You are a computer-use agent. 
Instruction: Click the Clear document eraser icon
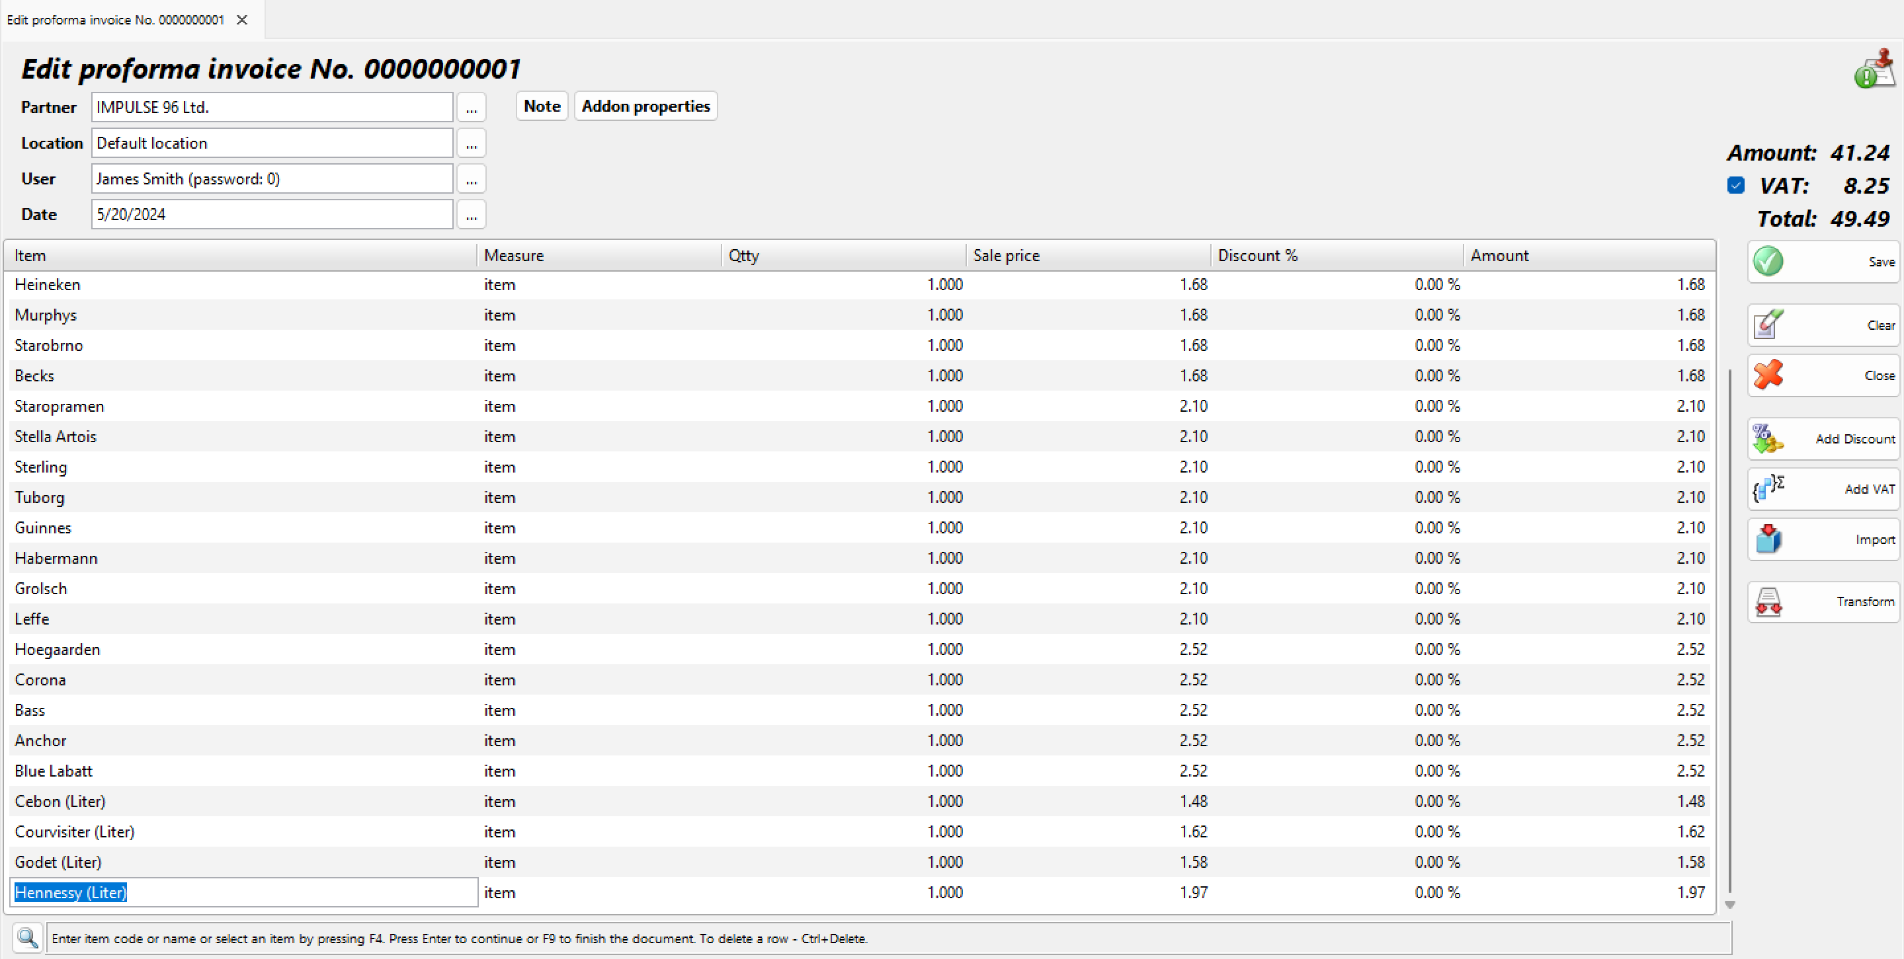pyautogui.click(x=1768, y=325)
